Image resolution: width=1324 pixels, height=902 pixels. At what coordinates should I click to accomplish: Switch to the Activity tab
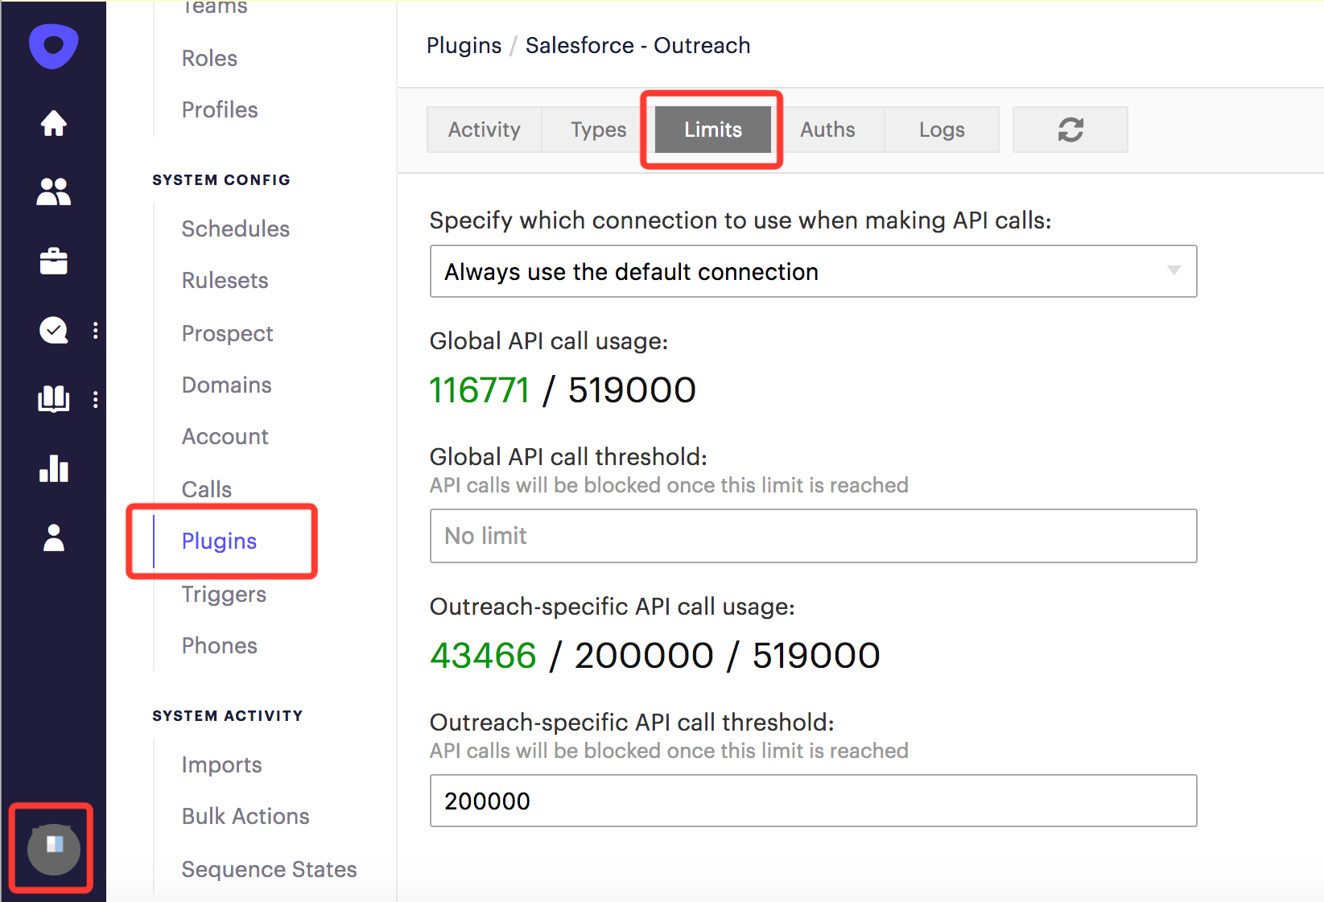click(484, 130)
